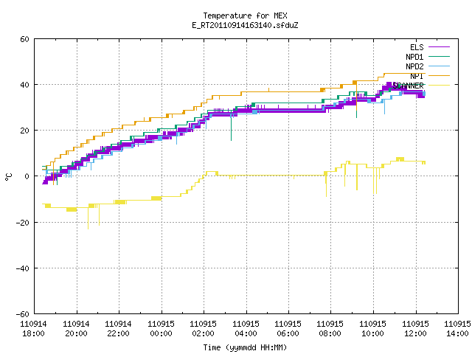
Task: Click the °C y-axis unit label
Action: coord(8,177)
